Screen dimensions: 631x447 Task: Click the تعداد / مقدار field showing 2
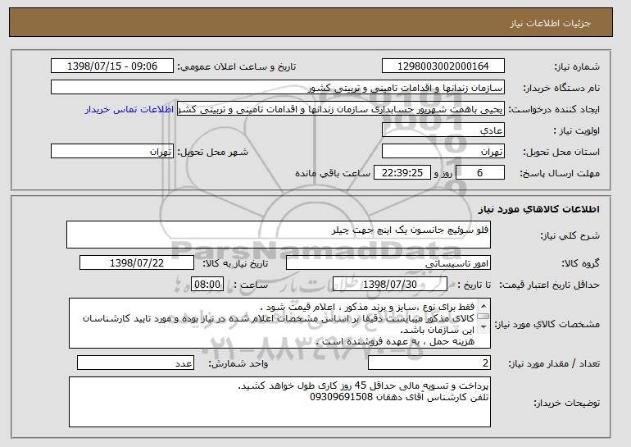[429, 363]
